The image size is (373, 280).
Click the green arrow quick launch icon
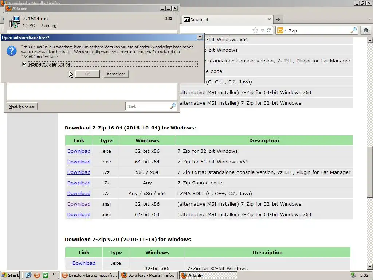pyautogui.click(x=46, y=275)
